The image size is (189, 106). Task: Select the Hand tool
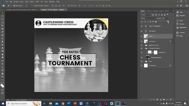(2, 73)
